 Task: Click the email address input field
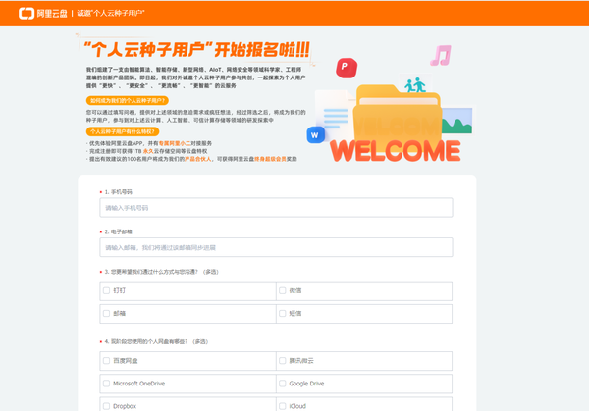(276, 247)
